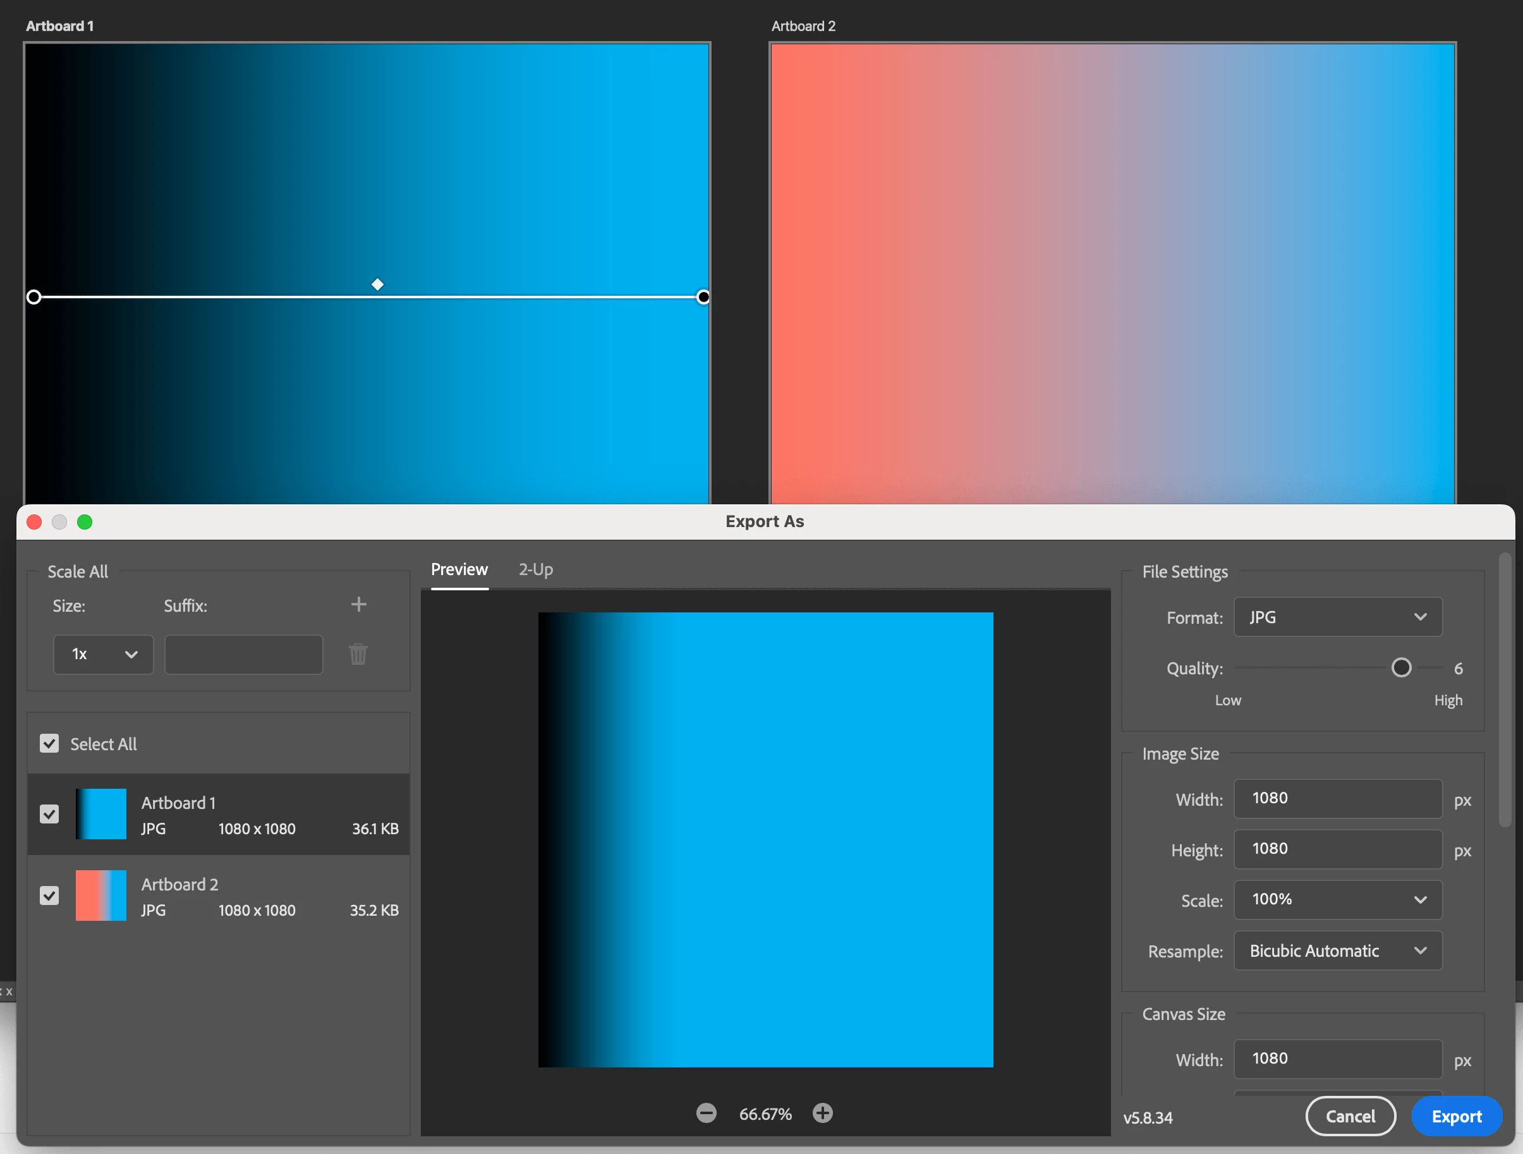
Task: Open the Format JPG dropdown
Action: click(x=1337, y=617)
